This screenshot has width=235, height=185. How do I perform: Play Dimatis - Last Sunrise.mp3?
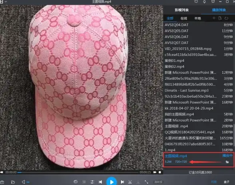pos(199,91)
